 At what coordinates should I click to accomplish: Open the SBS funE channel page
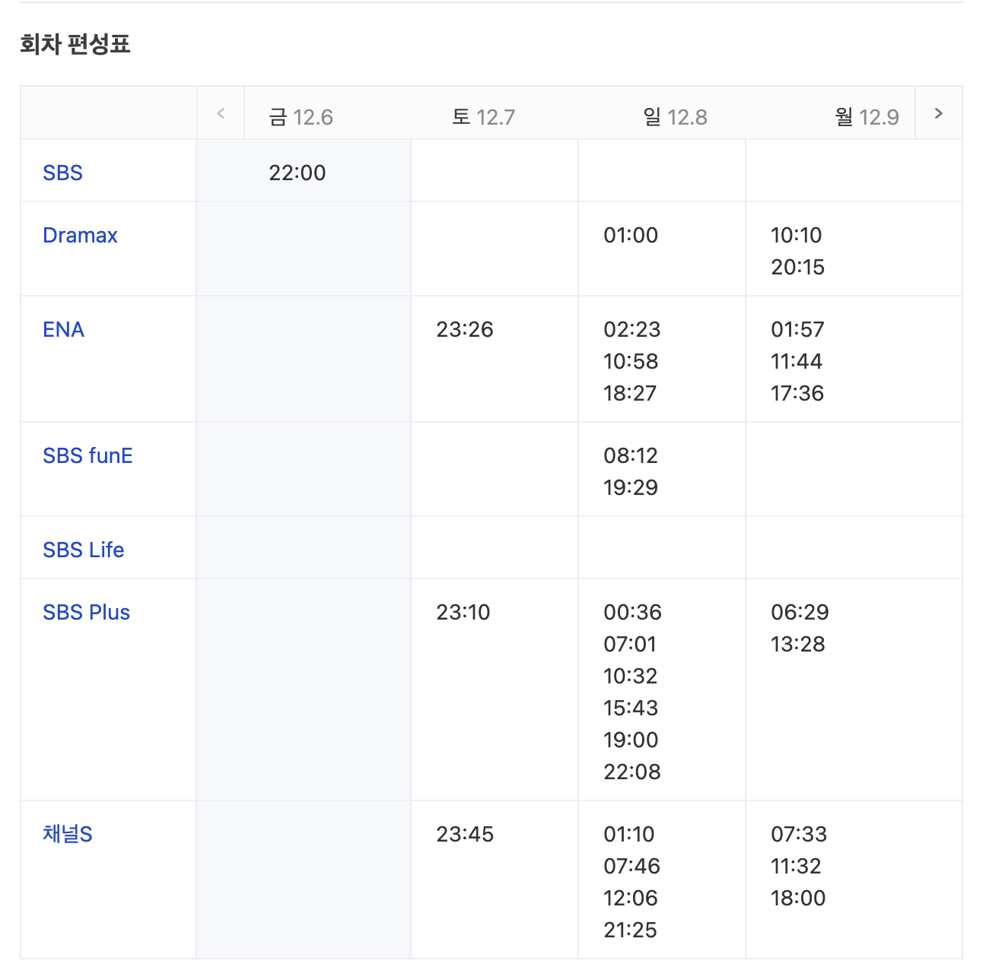click(87, 455)
